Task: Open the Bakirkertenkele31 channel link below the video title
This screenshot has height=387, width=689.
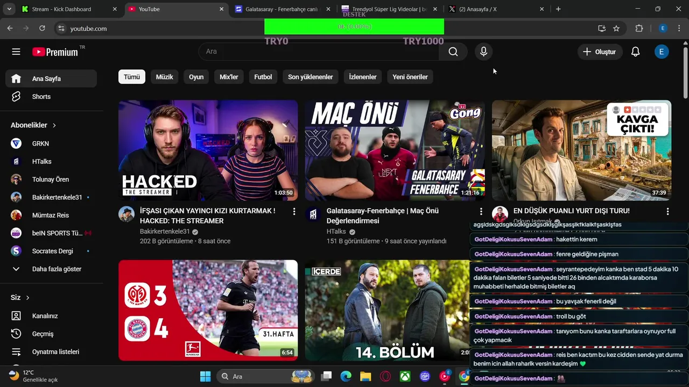Action: tap(165, 232)
